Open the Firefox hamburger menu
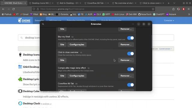192x108 pixels. (189, 9)
